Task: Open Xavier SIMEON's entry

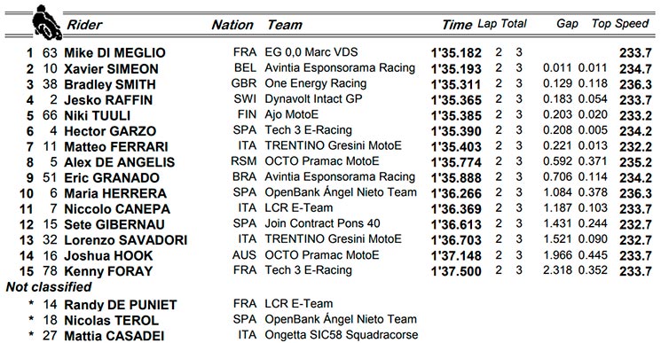Action: (111, 68)
